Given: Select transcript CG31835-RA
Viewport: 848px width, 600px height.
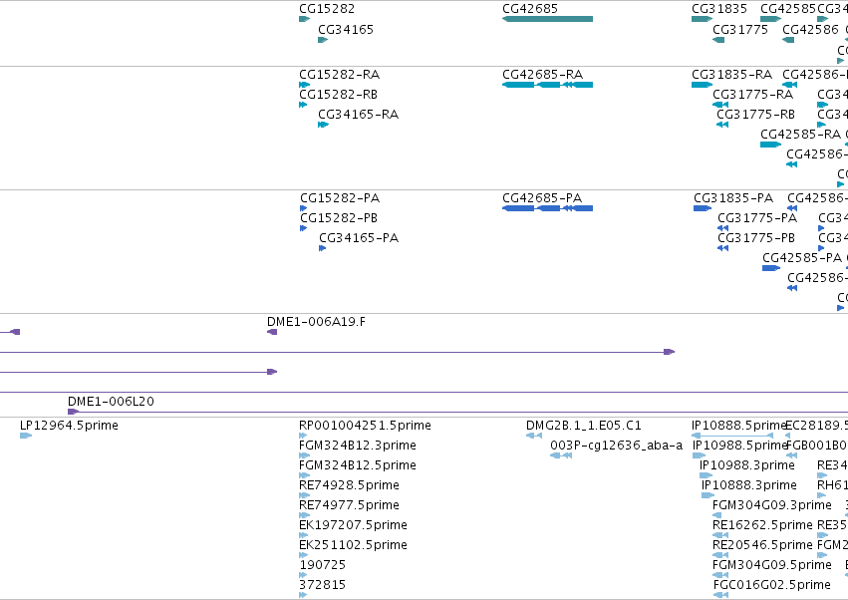Looking at the screenshot, I should click(732, 74).
